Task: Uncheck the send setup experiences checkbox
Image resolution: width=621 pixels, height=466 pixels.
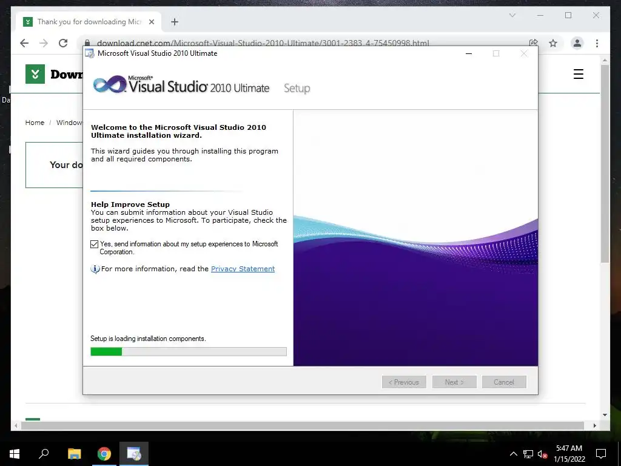Action: click(x=94, y=244)
